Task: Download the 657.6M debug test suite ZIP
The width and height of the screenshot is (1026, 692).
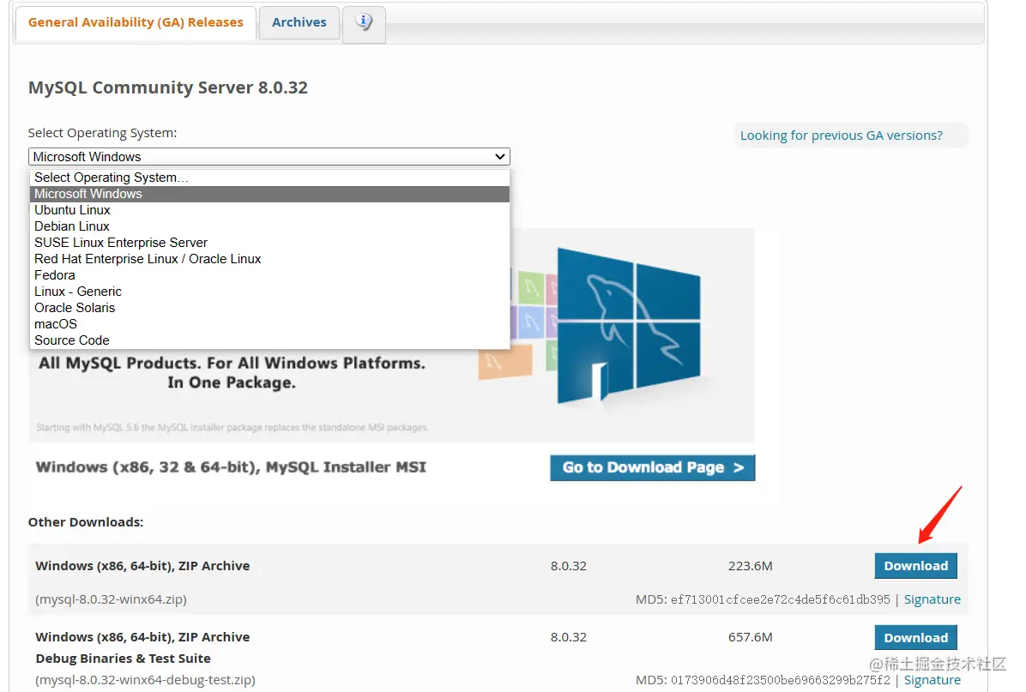Action: pos(915,638)
